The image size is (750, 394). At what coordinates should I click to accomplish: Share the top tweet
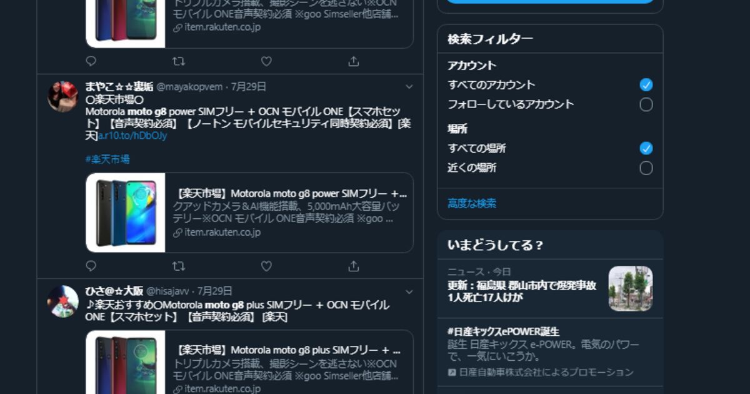click(x=354, y=61)
